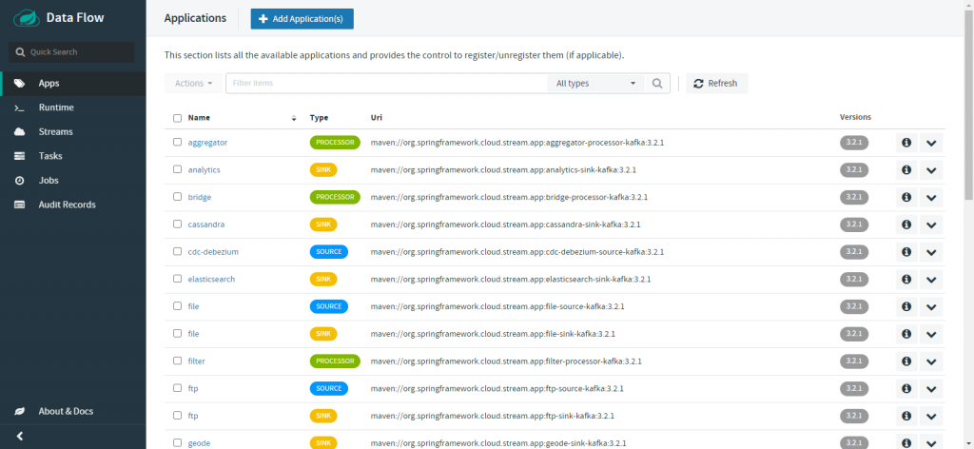Image resolution: width=974 pixels, height=449 pixels.
Task: Expand the bridge row options chevron
Action: [931, 197]
